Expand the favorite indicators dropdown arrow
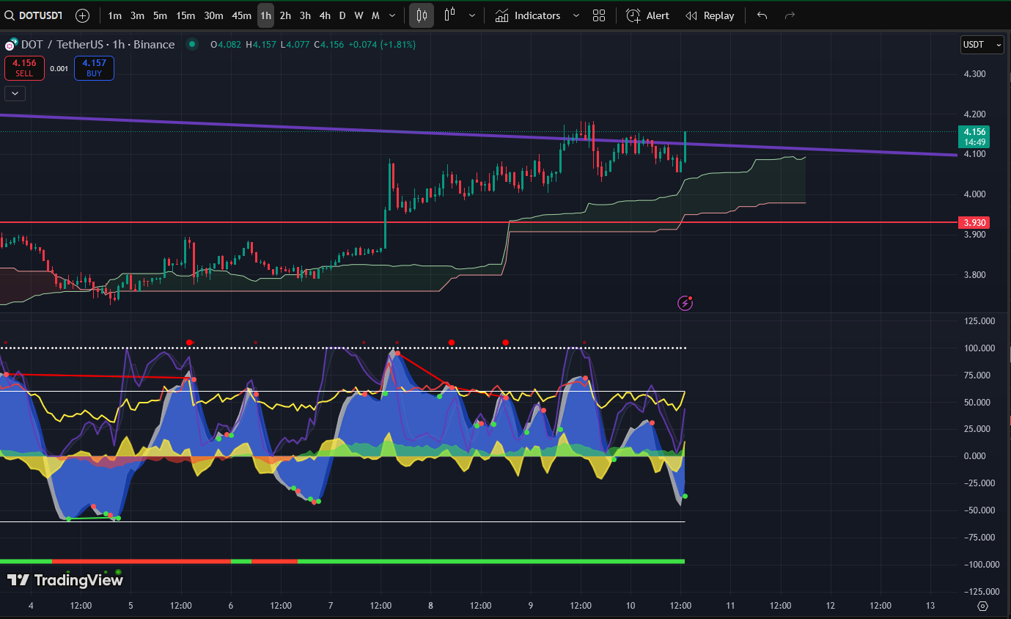The image size is (1011, 619). click(576, 15)
